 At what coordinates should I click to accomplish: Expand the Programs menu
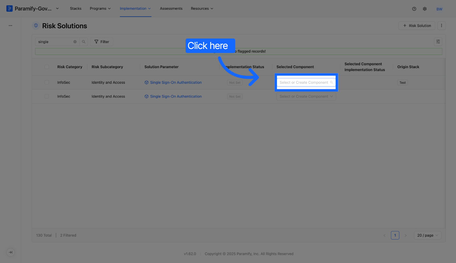[100, 9]
